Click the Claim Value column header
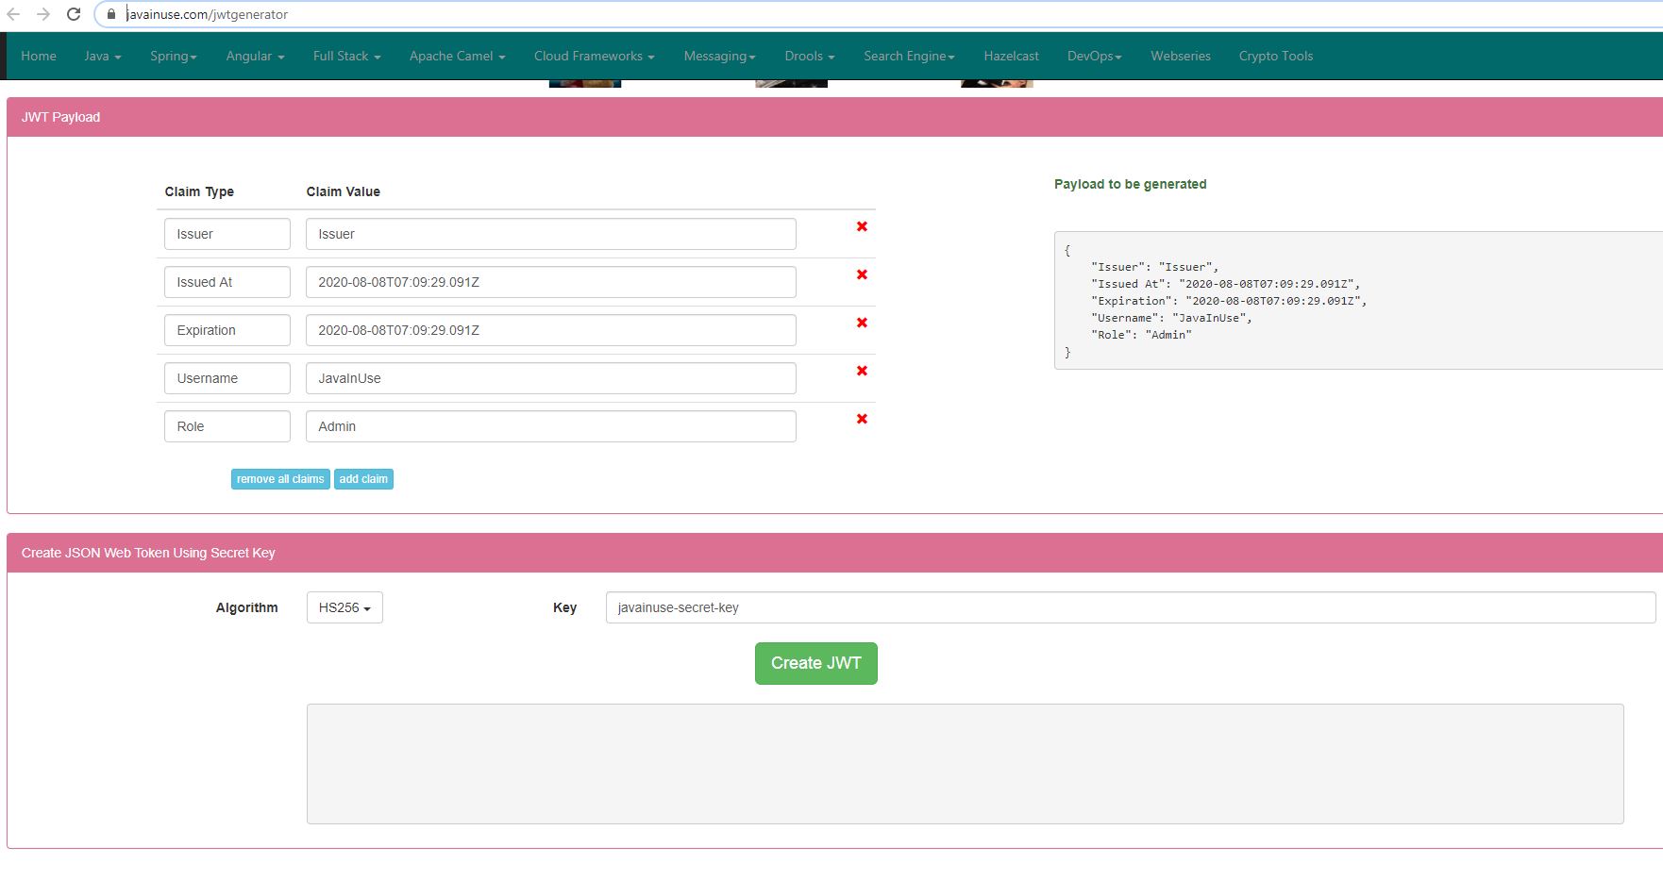1663x880 pixels. (344, 191)
